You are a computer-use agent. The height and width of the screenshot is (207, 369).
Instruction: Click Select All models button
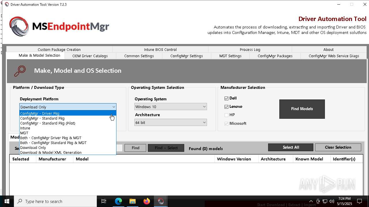coord(291,147)
